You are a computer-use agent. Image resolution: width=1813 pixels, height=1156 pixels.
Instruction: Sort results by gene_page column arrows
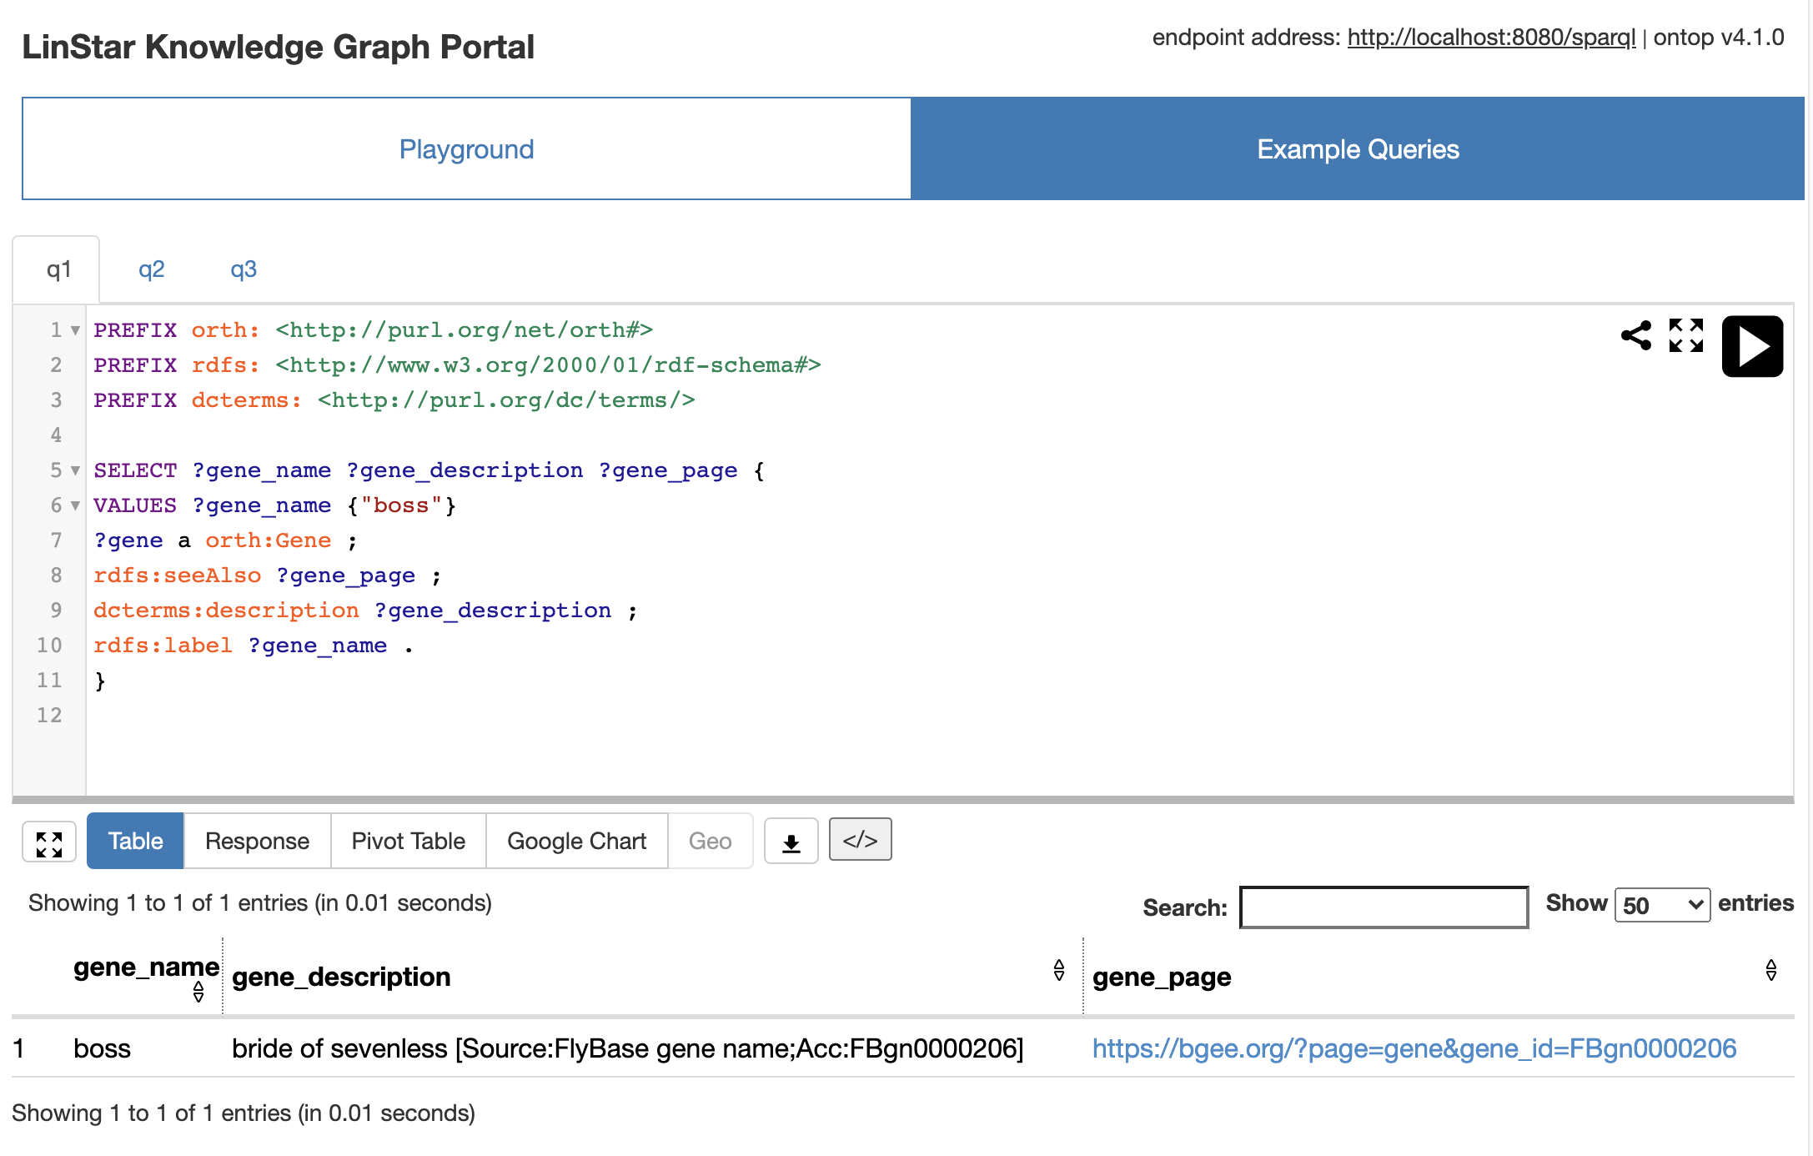click(x=1770, y=970)
